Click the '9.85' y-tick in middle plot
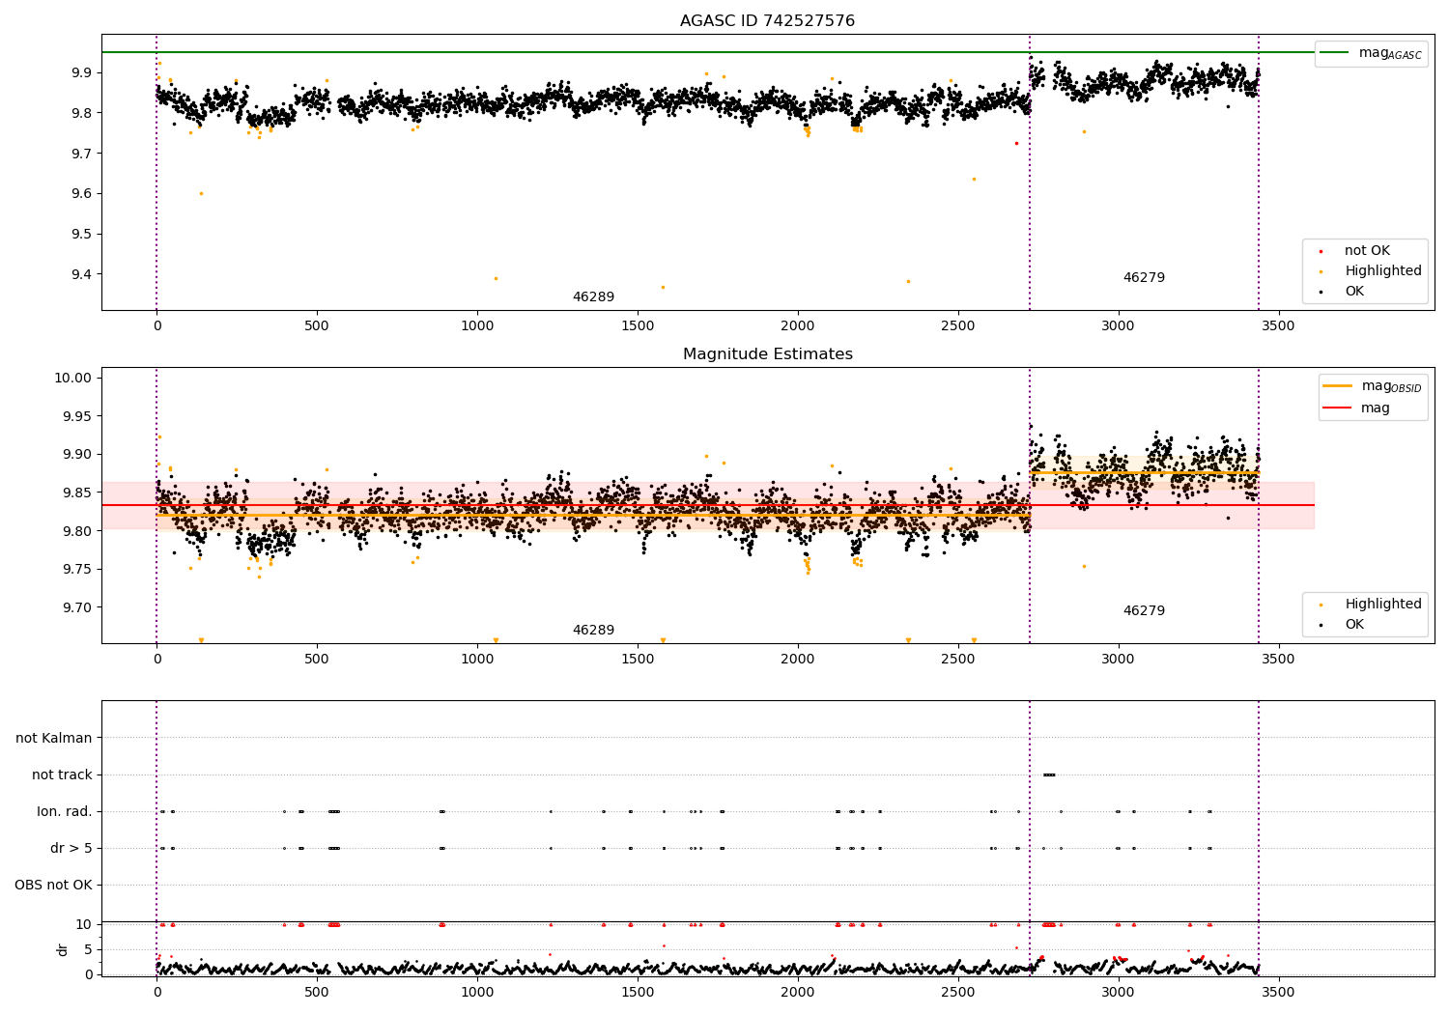The height and width of the screenshot is (1014, 1449). point(78,493)
